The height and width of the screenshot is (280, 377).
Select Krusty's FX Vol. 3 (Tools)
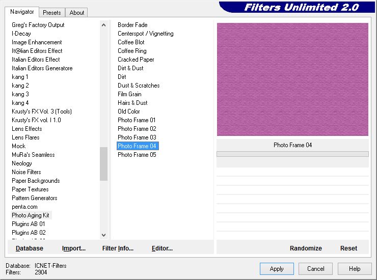pyautogui.click(x=42, y=111)
